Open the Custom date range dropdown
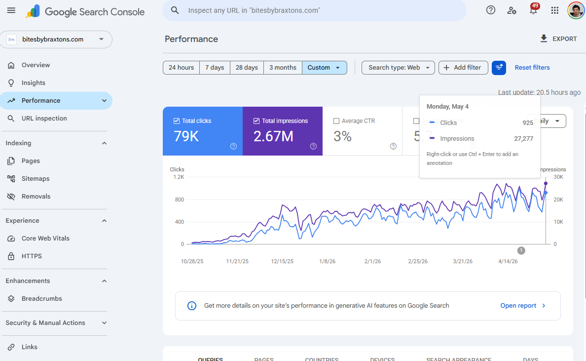 pos(325,68)
